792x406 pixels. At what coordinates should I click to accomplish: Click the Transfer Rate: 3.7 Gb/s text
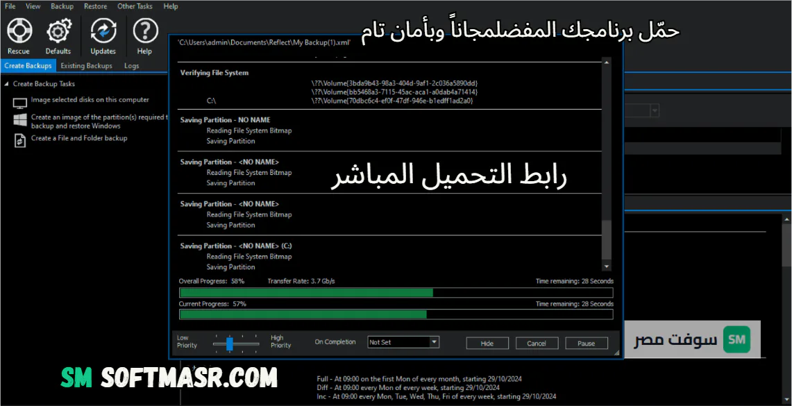click(x=301, y=281)
